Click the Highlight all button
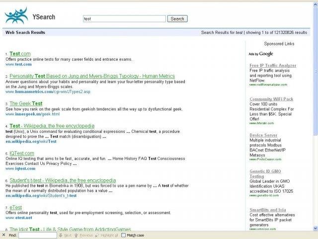This screenshot has width=318, height=239. [107, 235]
